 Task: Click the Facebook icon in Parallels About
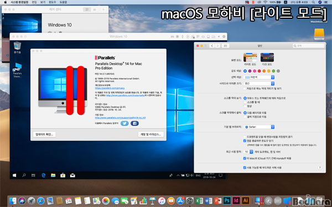point(134,123)
